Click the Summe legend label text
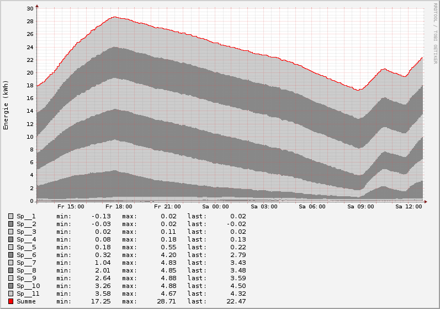The image size is (440, 309). click(x=26, y=301)
